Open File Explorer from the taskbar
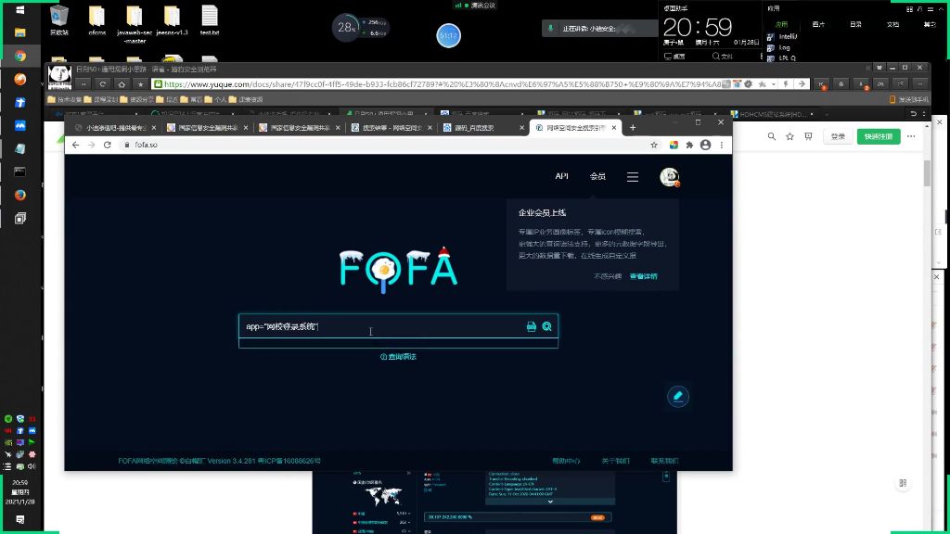This screenshot has width=950, height=534. [x=20, y=32]
